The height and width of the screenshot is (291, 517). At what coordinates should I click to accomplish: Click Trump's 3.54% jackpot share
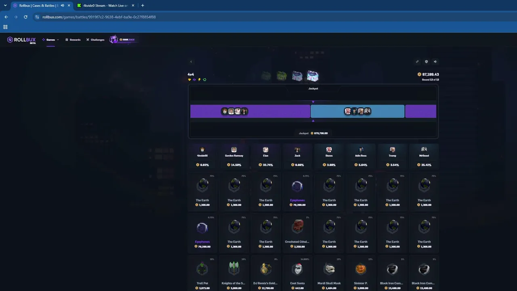pos(392,165)
